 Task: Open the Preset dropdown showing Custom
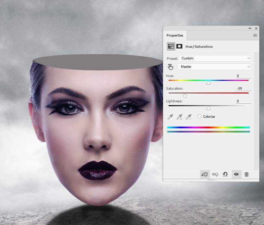[215, 58]
